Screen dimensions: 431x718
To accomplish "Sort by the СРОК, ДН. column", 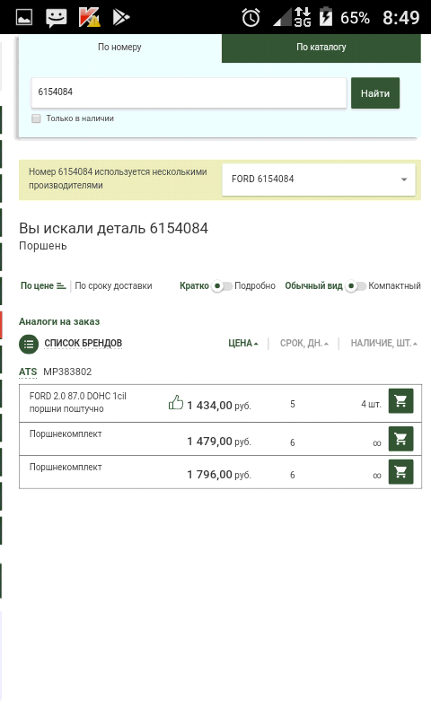I will click(304, 344).
